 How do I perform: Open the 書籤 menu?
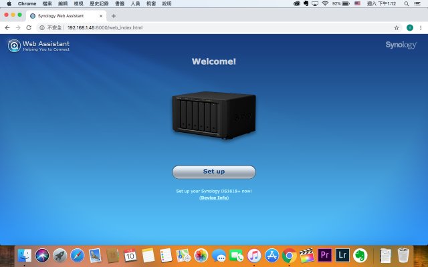[x=120, y=3]
